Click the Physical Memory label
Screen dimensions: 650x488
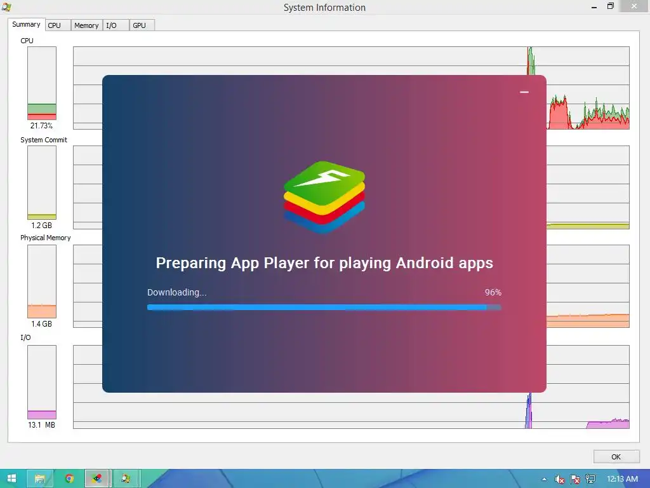46,238
